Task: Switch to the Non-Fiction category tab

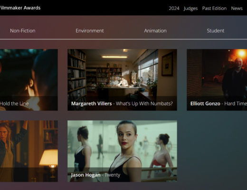Action: point(23,30)
